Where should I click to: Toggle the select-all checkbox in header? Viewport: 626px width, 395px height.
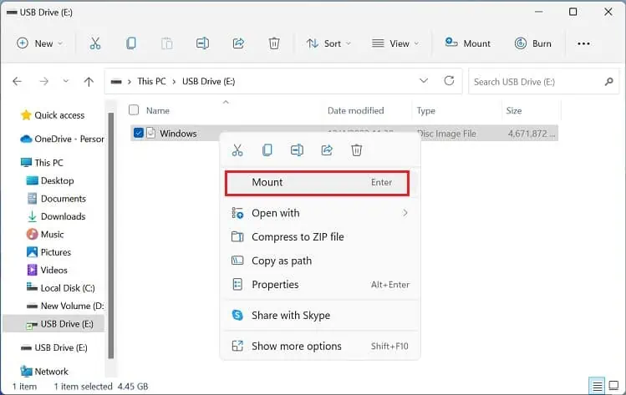(134, 110)
